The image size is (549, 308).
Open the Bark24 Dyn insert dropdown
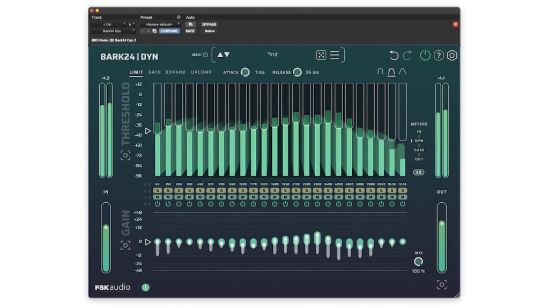click(x=114, y=31)
